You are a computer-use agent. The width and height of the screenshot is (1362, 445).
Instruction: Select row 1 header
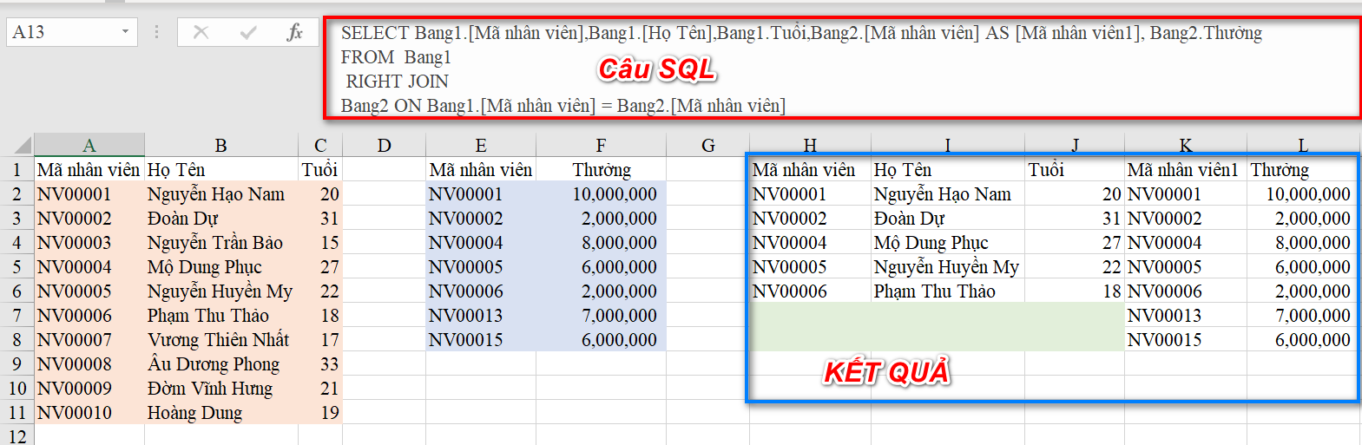[16, 169]
